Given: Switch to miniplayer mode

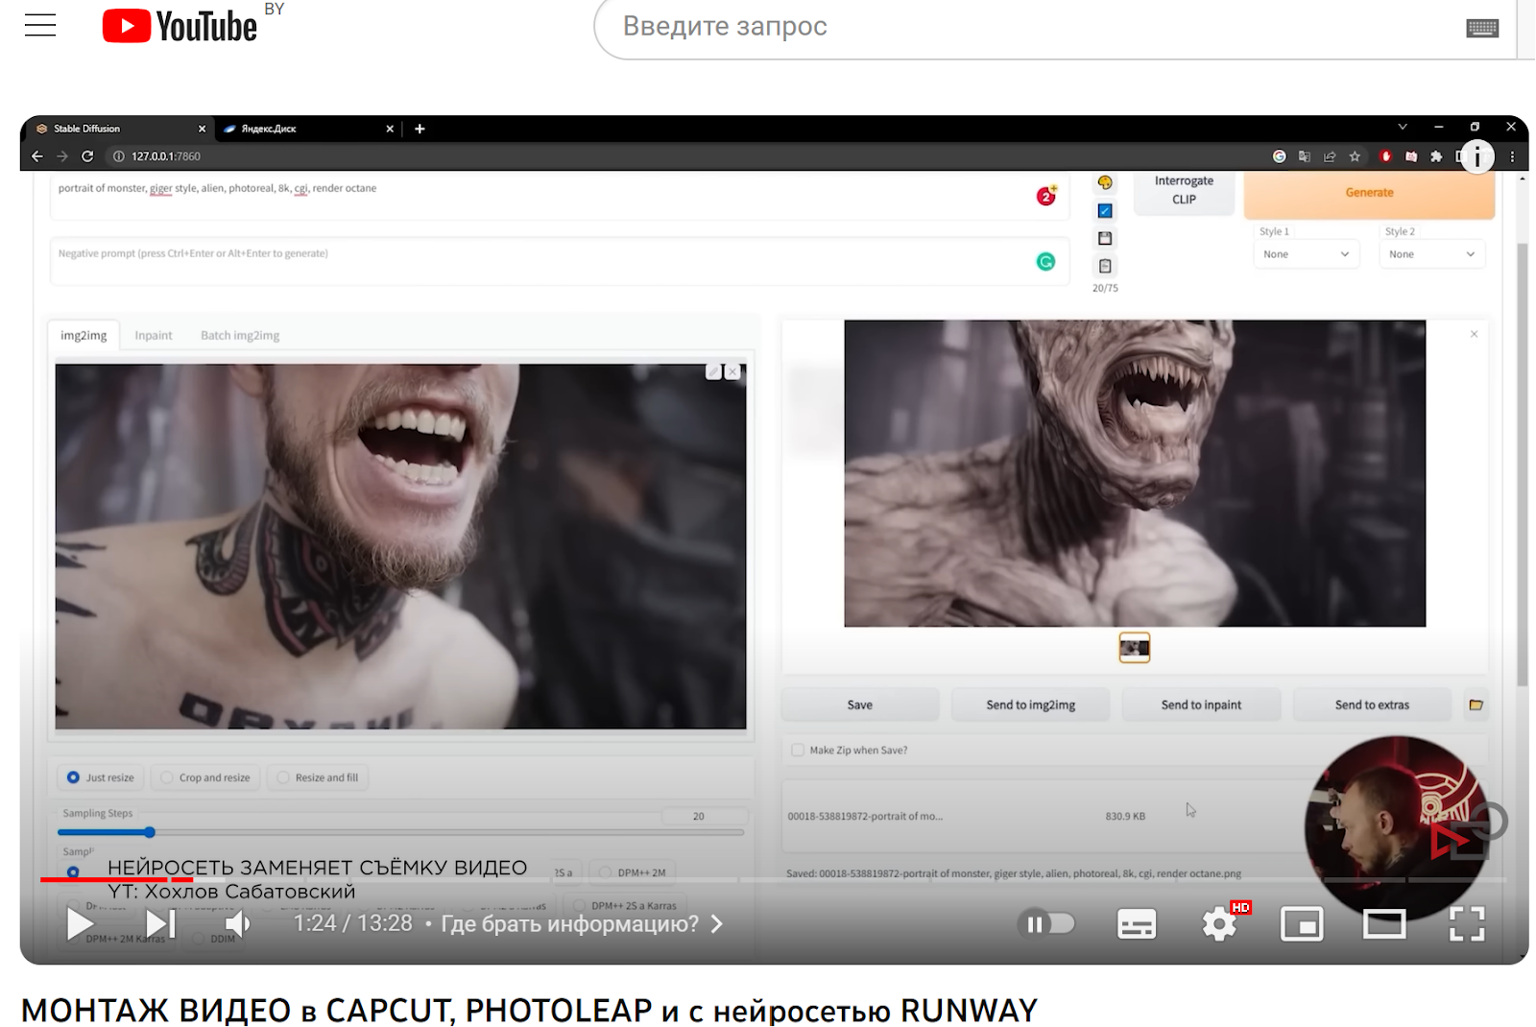Looking at the screenshot, I should (1302, 924).
